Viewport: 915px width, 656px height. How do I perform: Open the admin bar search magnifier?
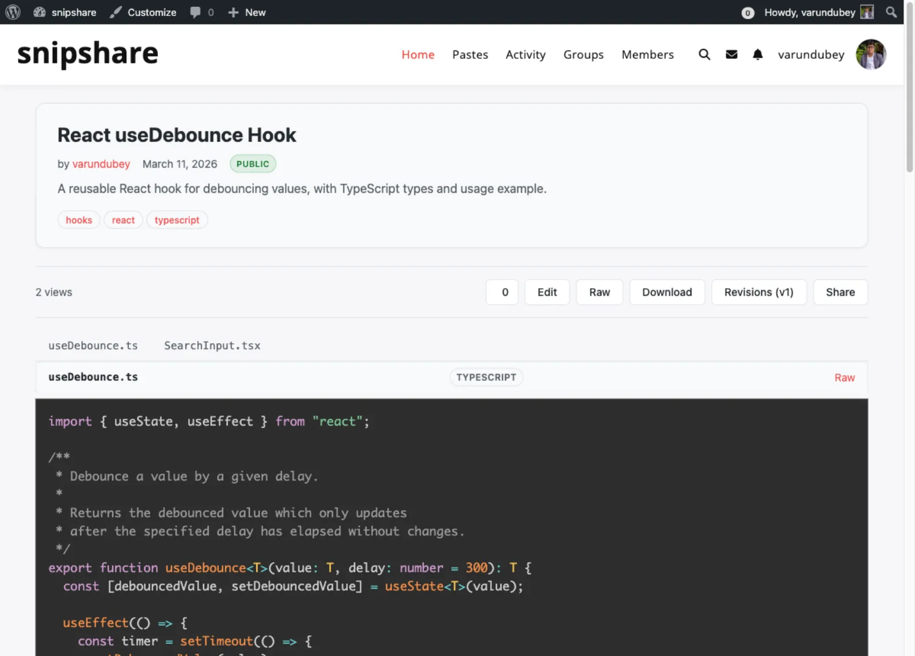(891, 12)
